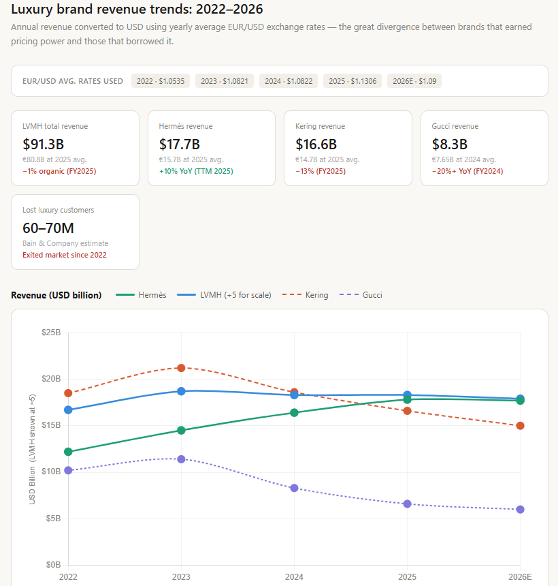Image resolution: width=558 pixels, height=586 pixels.
Task: Click the Gucci 2024 data point
Action: tap(294, 488)
